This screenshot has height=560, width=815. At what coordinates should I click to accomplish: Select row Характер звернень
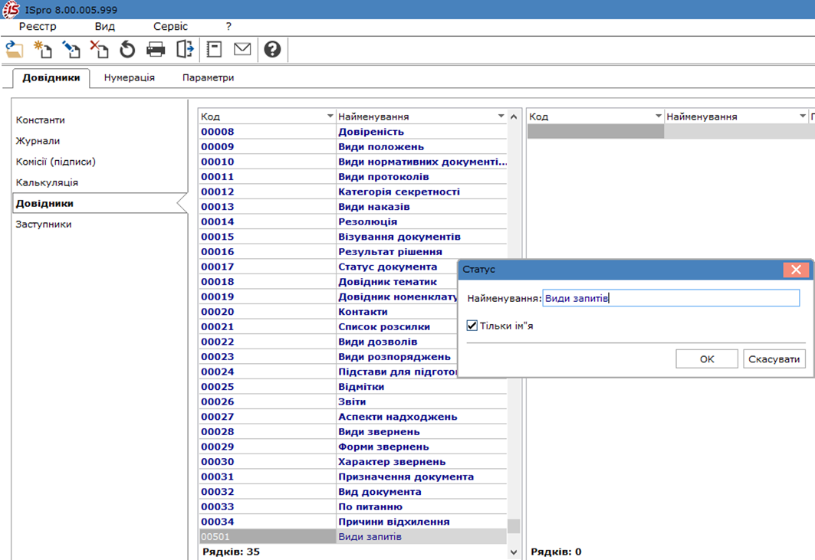coord(353,462)
